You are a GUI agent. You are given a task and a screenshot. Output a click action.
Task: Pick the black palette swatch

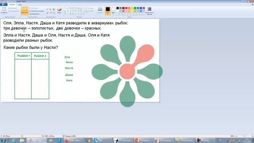pos(117,8)
